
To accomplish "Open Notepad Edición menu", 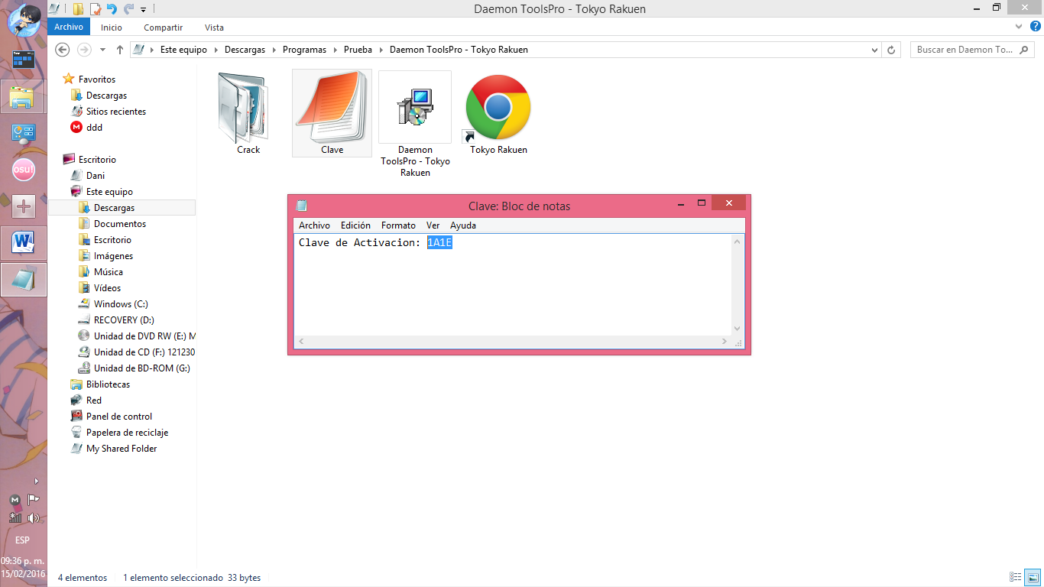I will coord(355,225).
